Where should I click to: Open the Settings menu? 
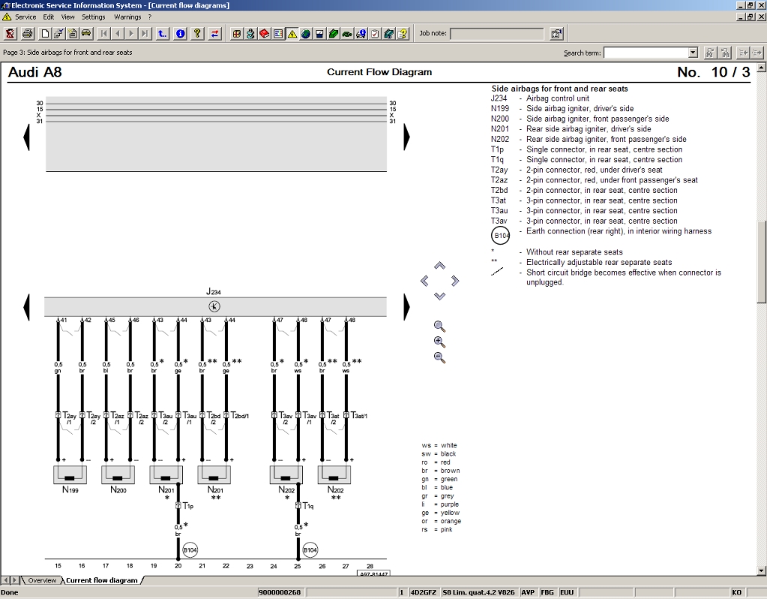coord(94,17)
